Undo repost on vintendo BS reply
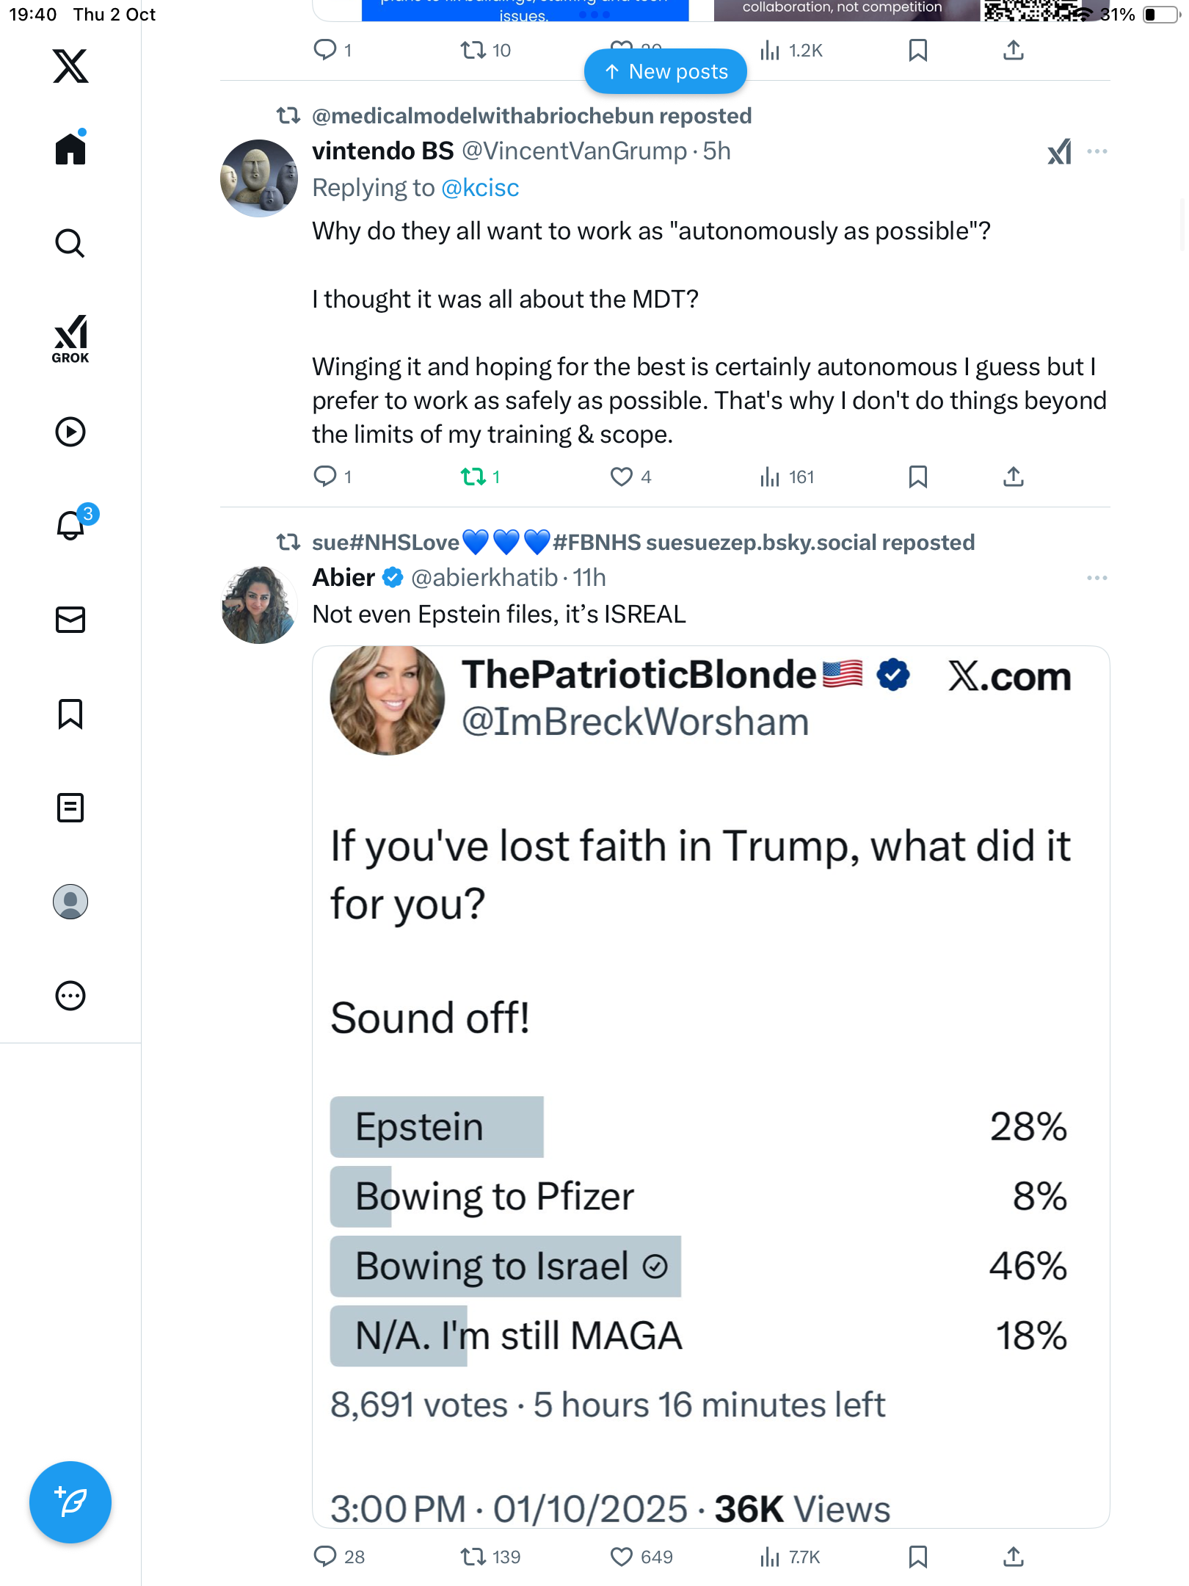 473,477
